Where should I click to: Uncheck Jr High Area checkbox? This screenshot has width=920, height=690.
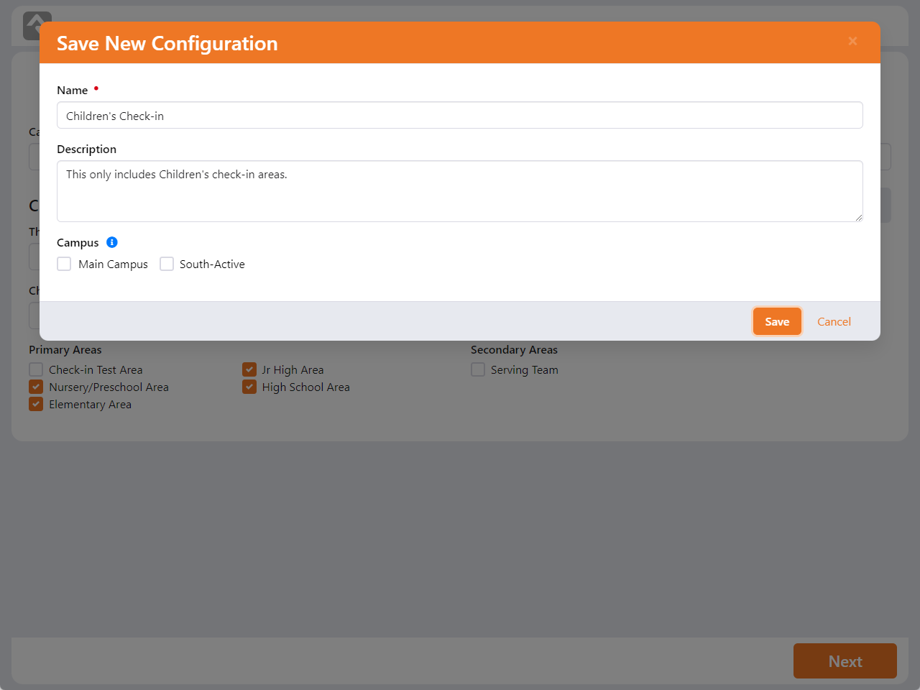(249, 369)
